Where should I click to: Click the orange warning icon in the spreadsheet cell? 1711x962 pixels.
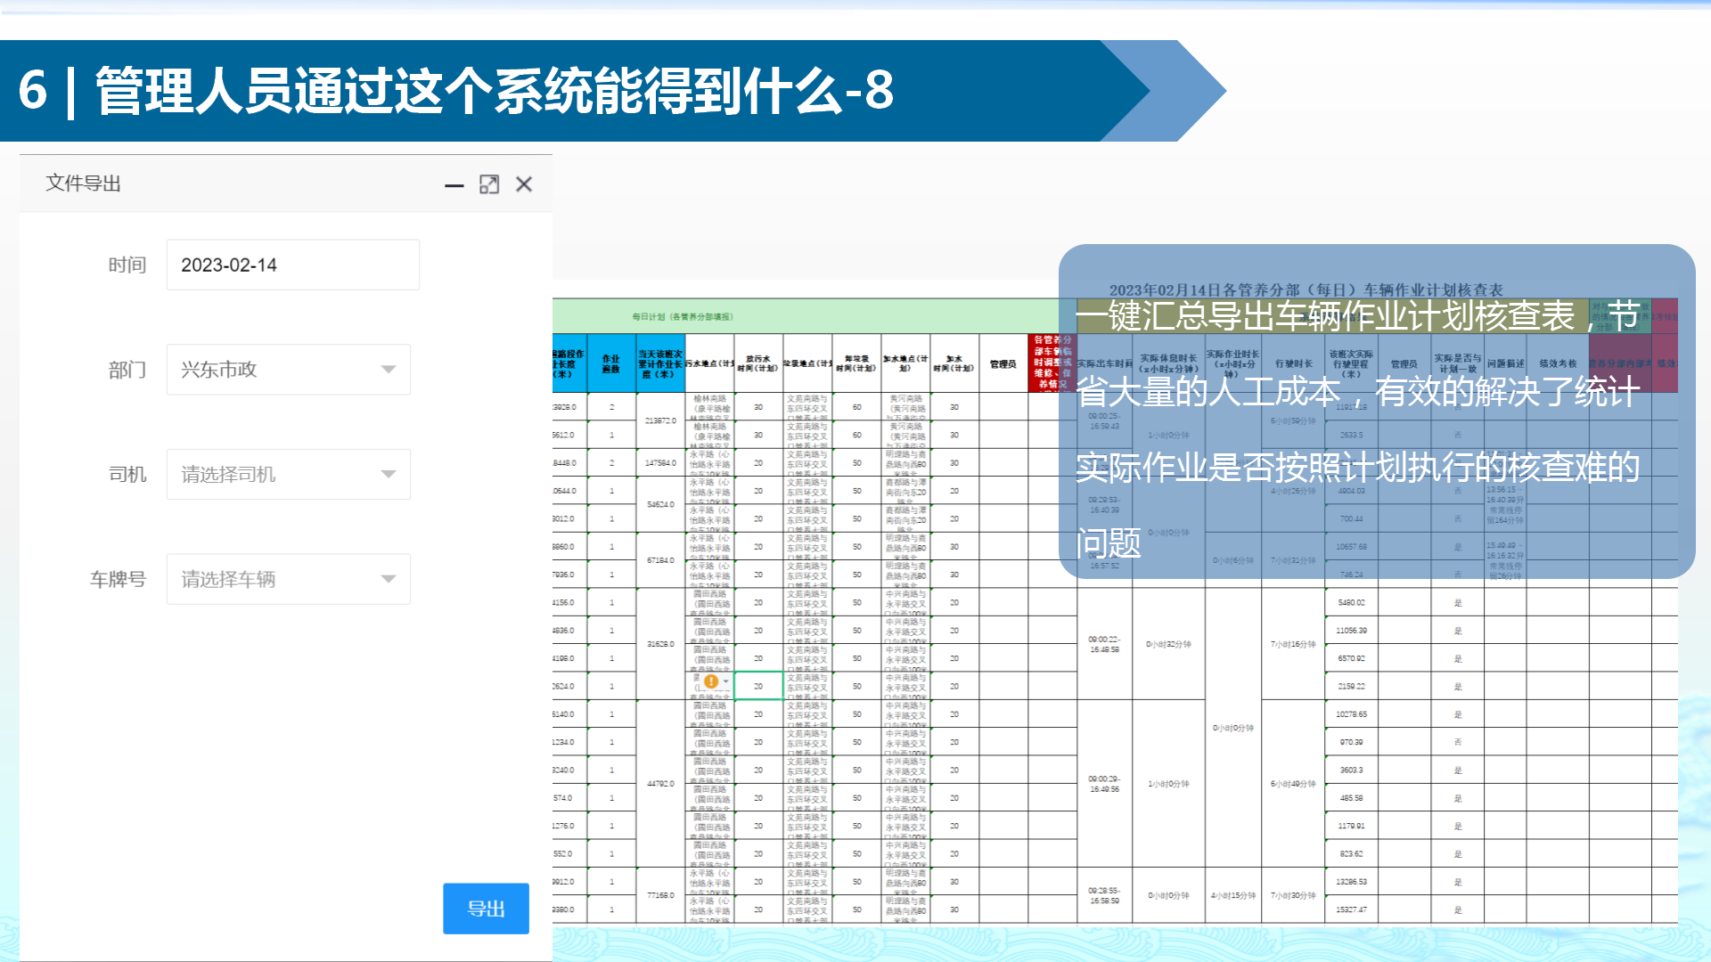coord(711,681)
